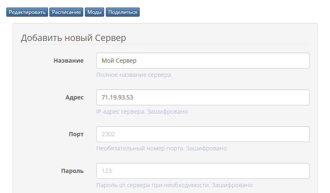Click hint Необязательный номер порта. Зашифровано
This screenshot has height=193, width=330.
coord(161,148)
